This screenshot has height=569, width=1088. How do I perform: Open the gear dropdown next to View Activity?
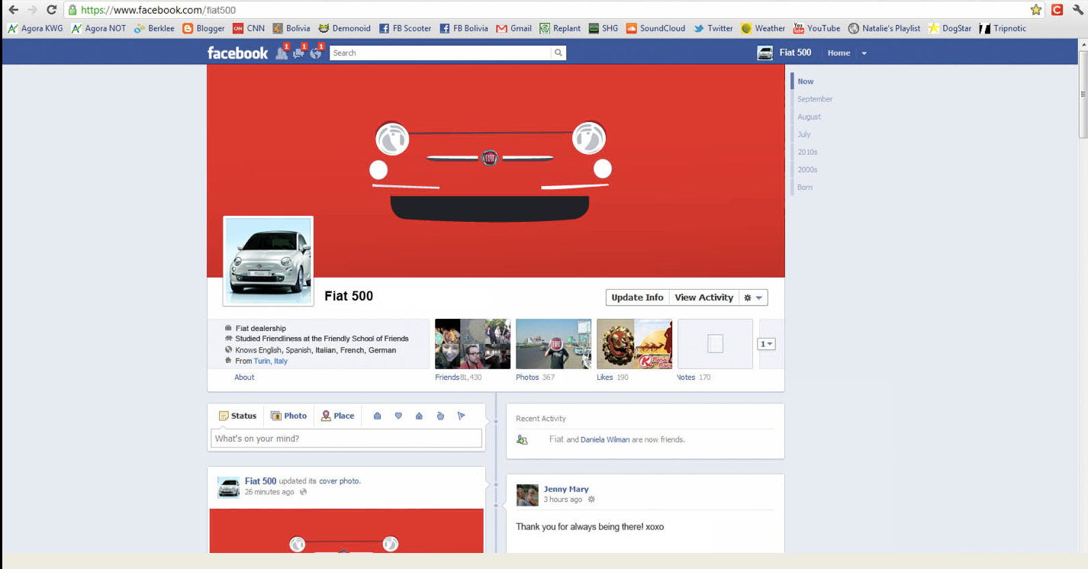pos(753,297)
